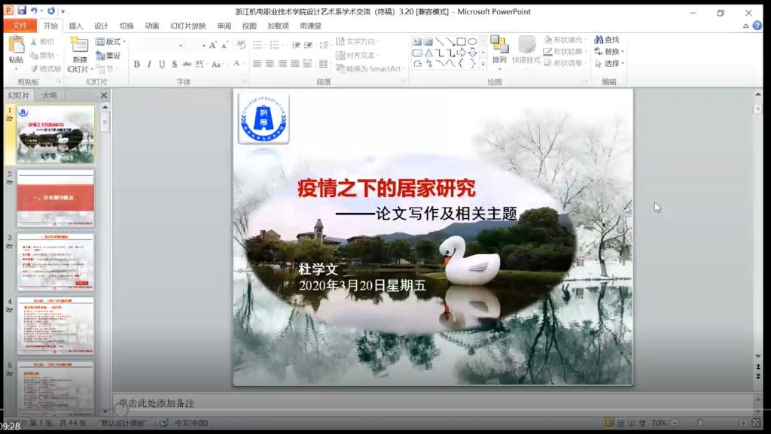Expand the Shape Outline (形状轮廓) dropdown
Screen dimensions: 771x434
586,51
